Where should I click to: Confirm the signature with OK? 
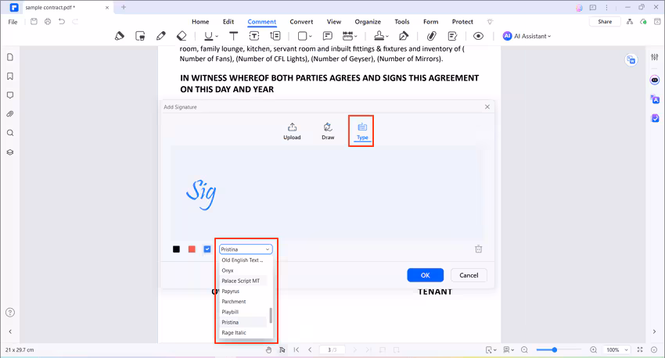(x=426, y=275)
